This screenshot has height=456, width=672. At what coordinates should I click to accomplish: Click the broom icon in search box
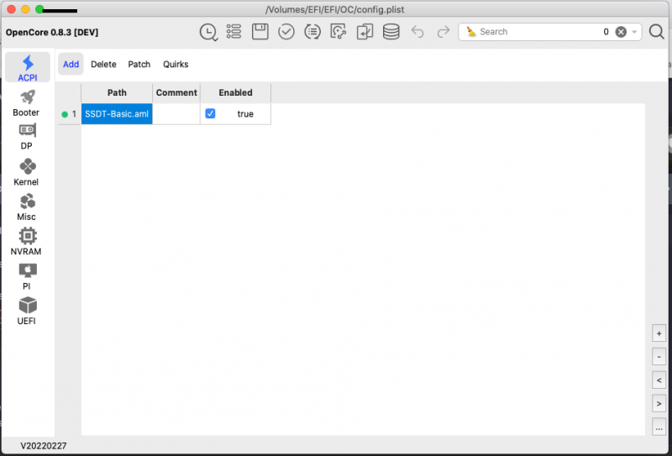(471, 32)
